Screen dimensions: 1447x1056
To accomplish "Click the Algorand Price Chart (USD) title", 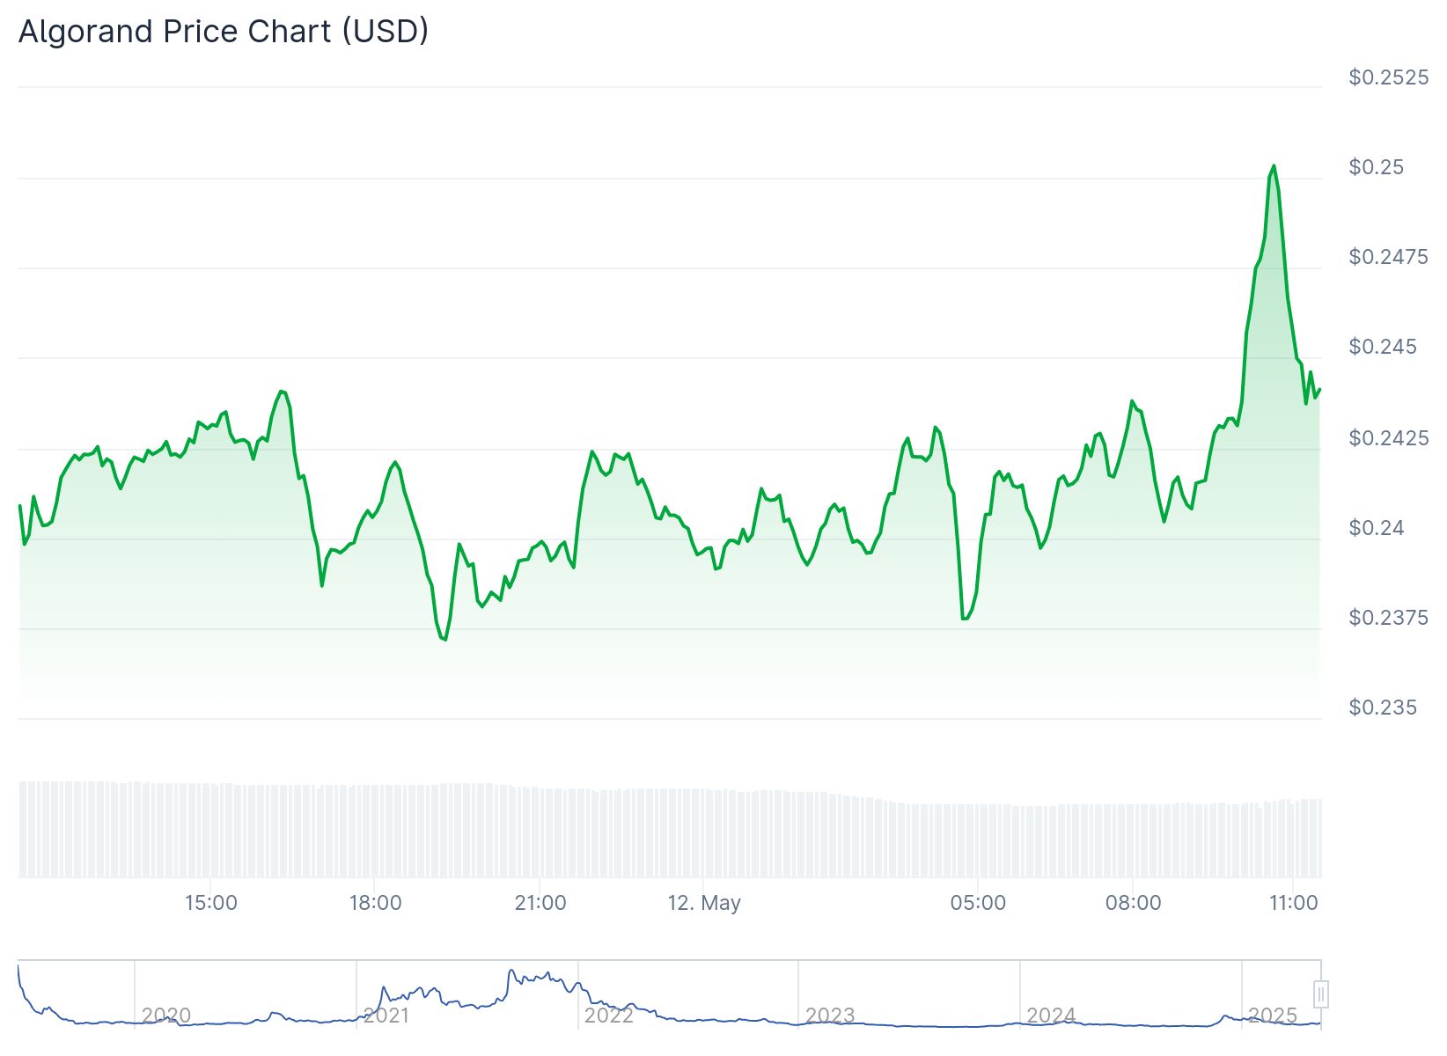I will pyautogui.click(x=224, y=32).
